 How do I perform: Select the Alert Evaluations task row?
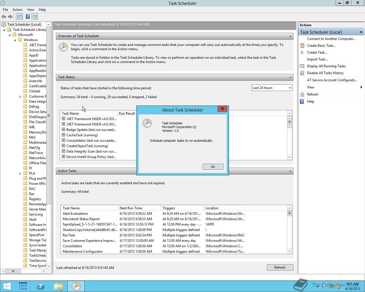174,214
